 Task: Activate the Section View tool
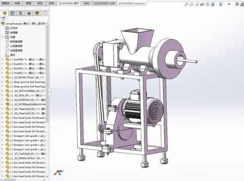[202, 4]
